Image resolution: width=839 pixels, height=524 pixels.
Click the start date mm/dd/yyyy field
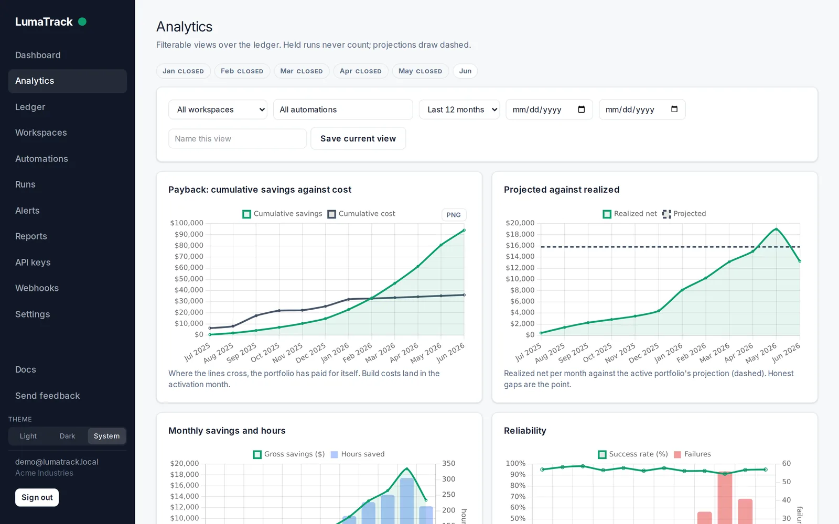[549, 110]
